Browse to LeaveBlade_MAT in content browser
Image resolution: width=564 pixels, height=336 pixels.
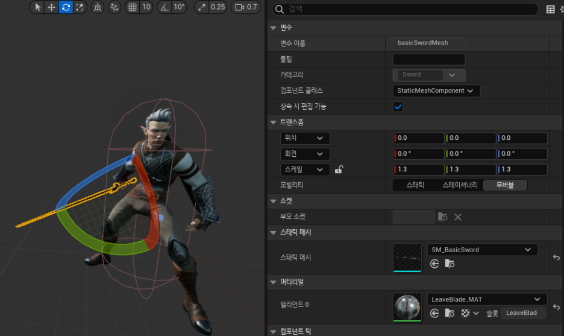click(x=450, y=313)
